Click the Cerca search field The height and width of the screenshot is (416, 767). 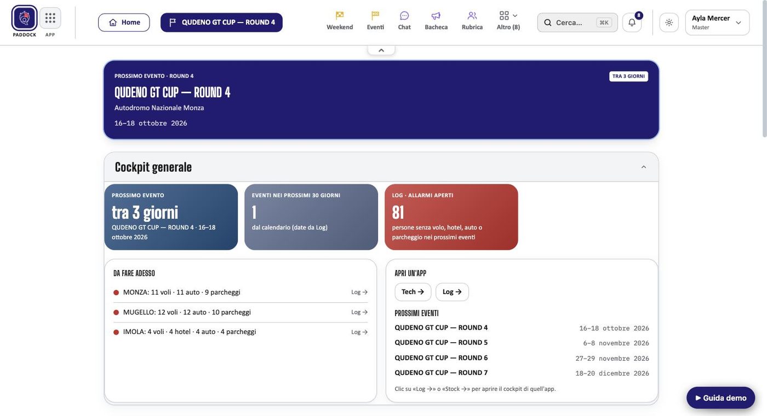[x=577, y=22]
